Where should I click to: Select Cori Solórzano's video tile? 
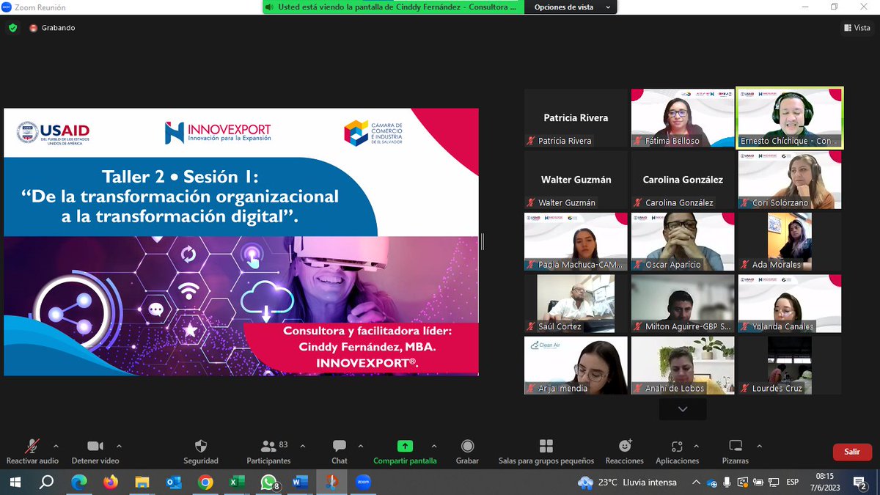[x=790, y=180]
